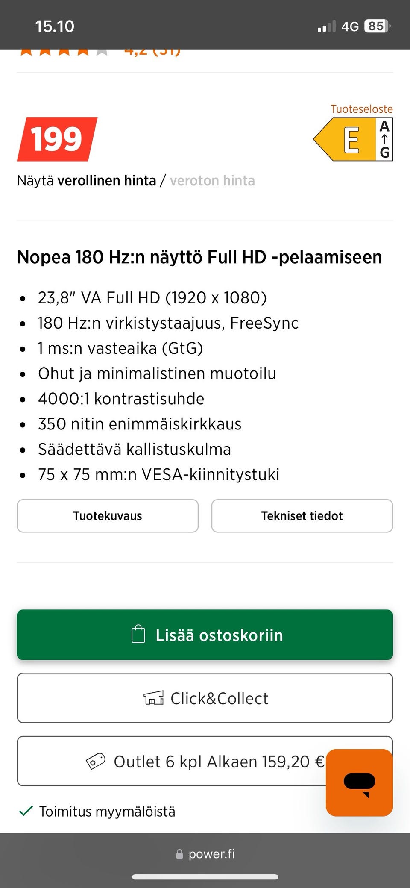Image resolution: width=410 pixels, height=888 pixels.
Task: Open the chat with the orange chat bubble icon
Action: tap(359, 782)
